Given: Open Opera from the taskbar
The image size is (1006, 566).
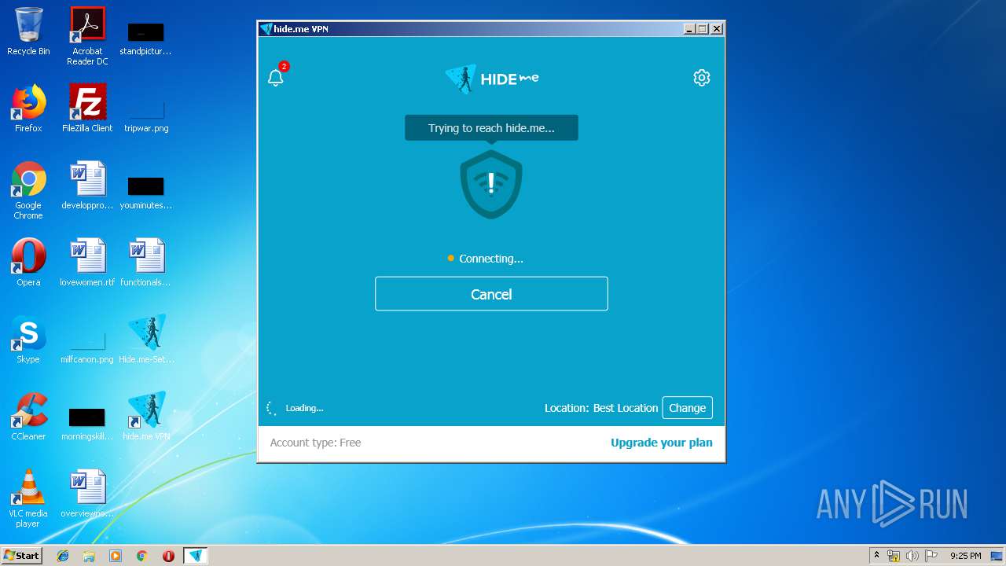Looking at the screenshot, I should coord(168,556).
